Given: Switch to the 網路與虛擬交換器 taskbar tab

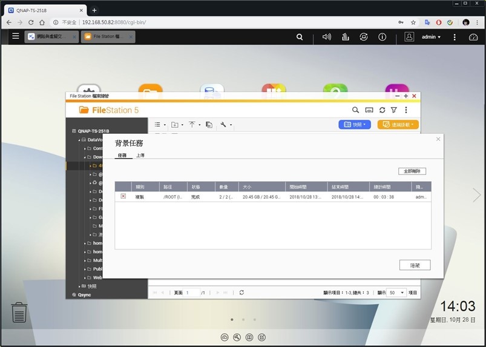Looking at the screenshot, I should point(51,36).
